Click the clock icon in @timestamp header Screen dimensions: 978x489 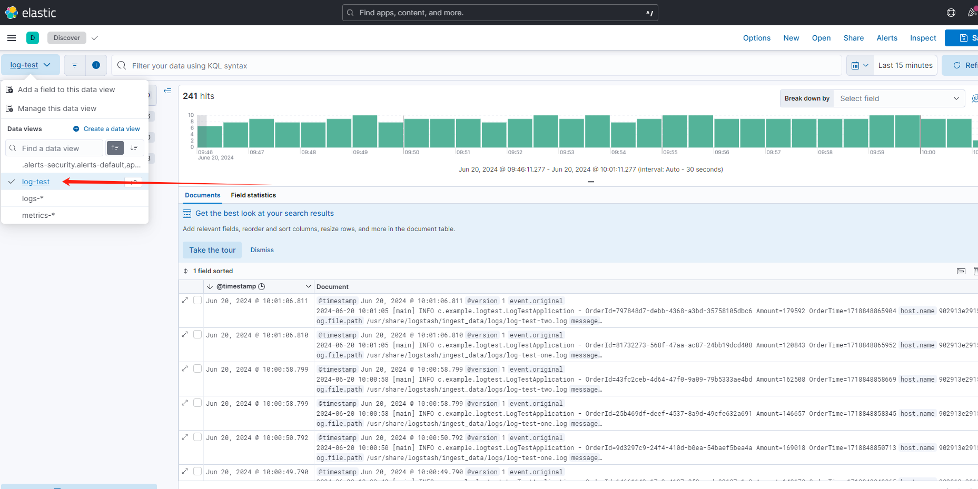(262, 286)
